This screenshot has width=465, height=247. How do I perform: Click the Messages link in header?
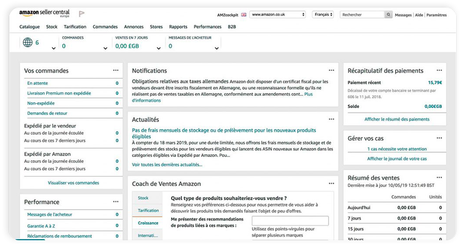(403, 15)
